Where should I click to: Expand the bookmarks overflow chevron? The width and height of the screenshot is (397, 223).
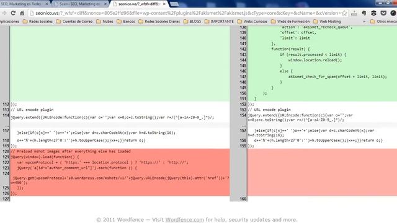point(364,22)
